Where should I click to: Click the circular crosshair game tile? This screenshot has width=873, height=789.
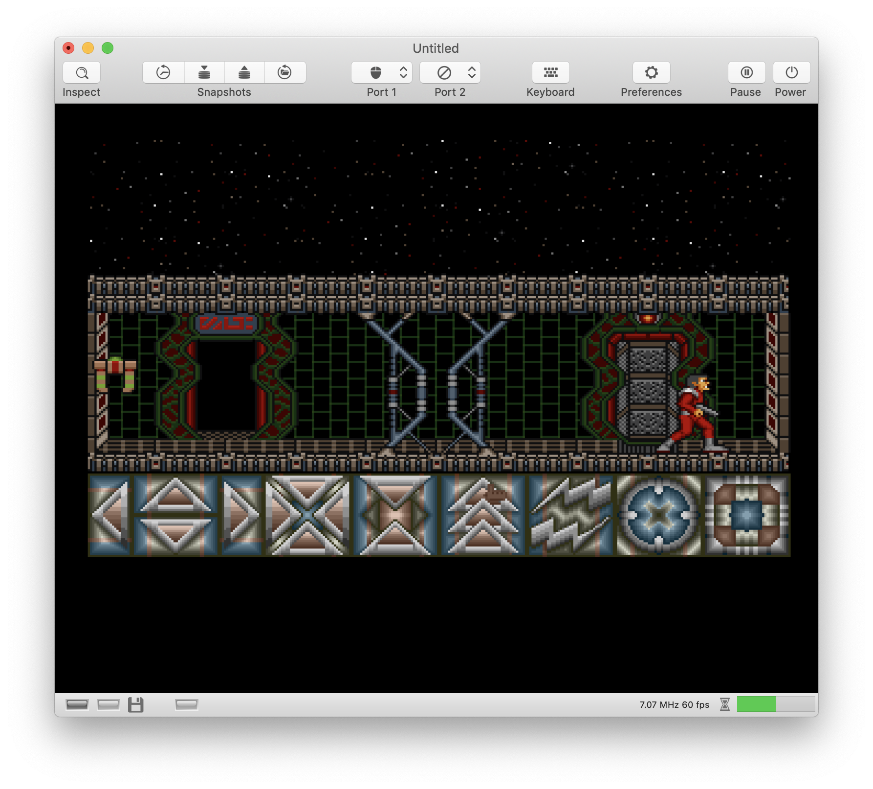(659, 515)
